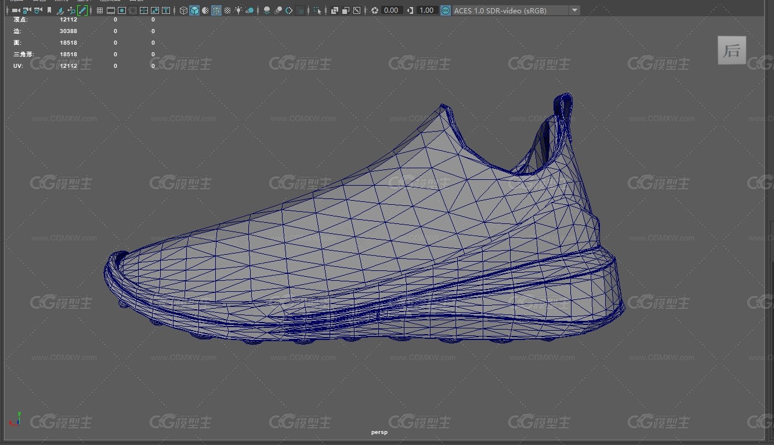Click the Gamma contrast icon
Screen dimensions: 774x445
tap(411, 10)
